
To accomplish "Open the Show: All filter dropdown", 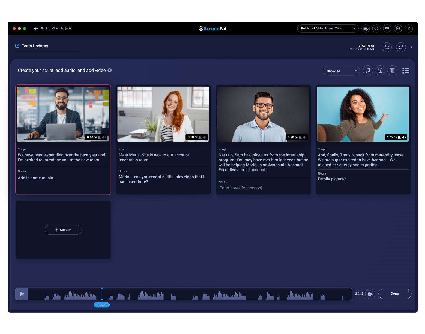I will coord(342,71).
